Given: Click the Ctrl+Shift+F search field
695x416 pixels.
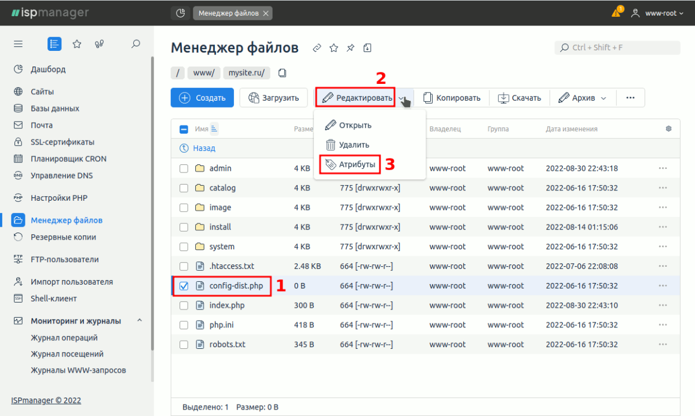Looking at the screenshot, I should click(x=617, y=47).
